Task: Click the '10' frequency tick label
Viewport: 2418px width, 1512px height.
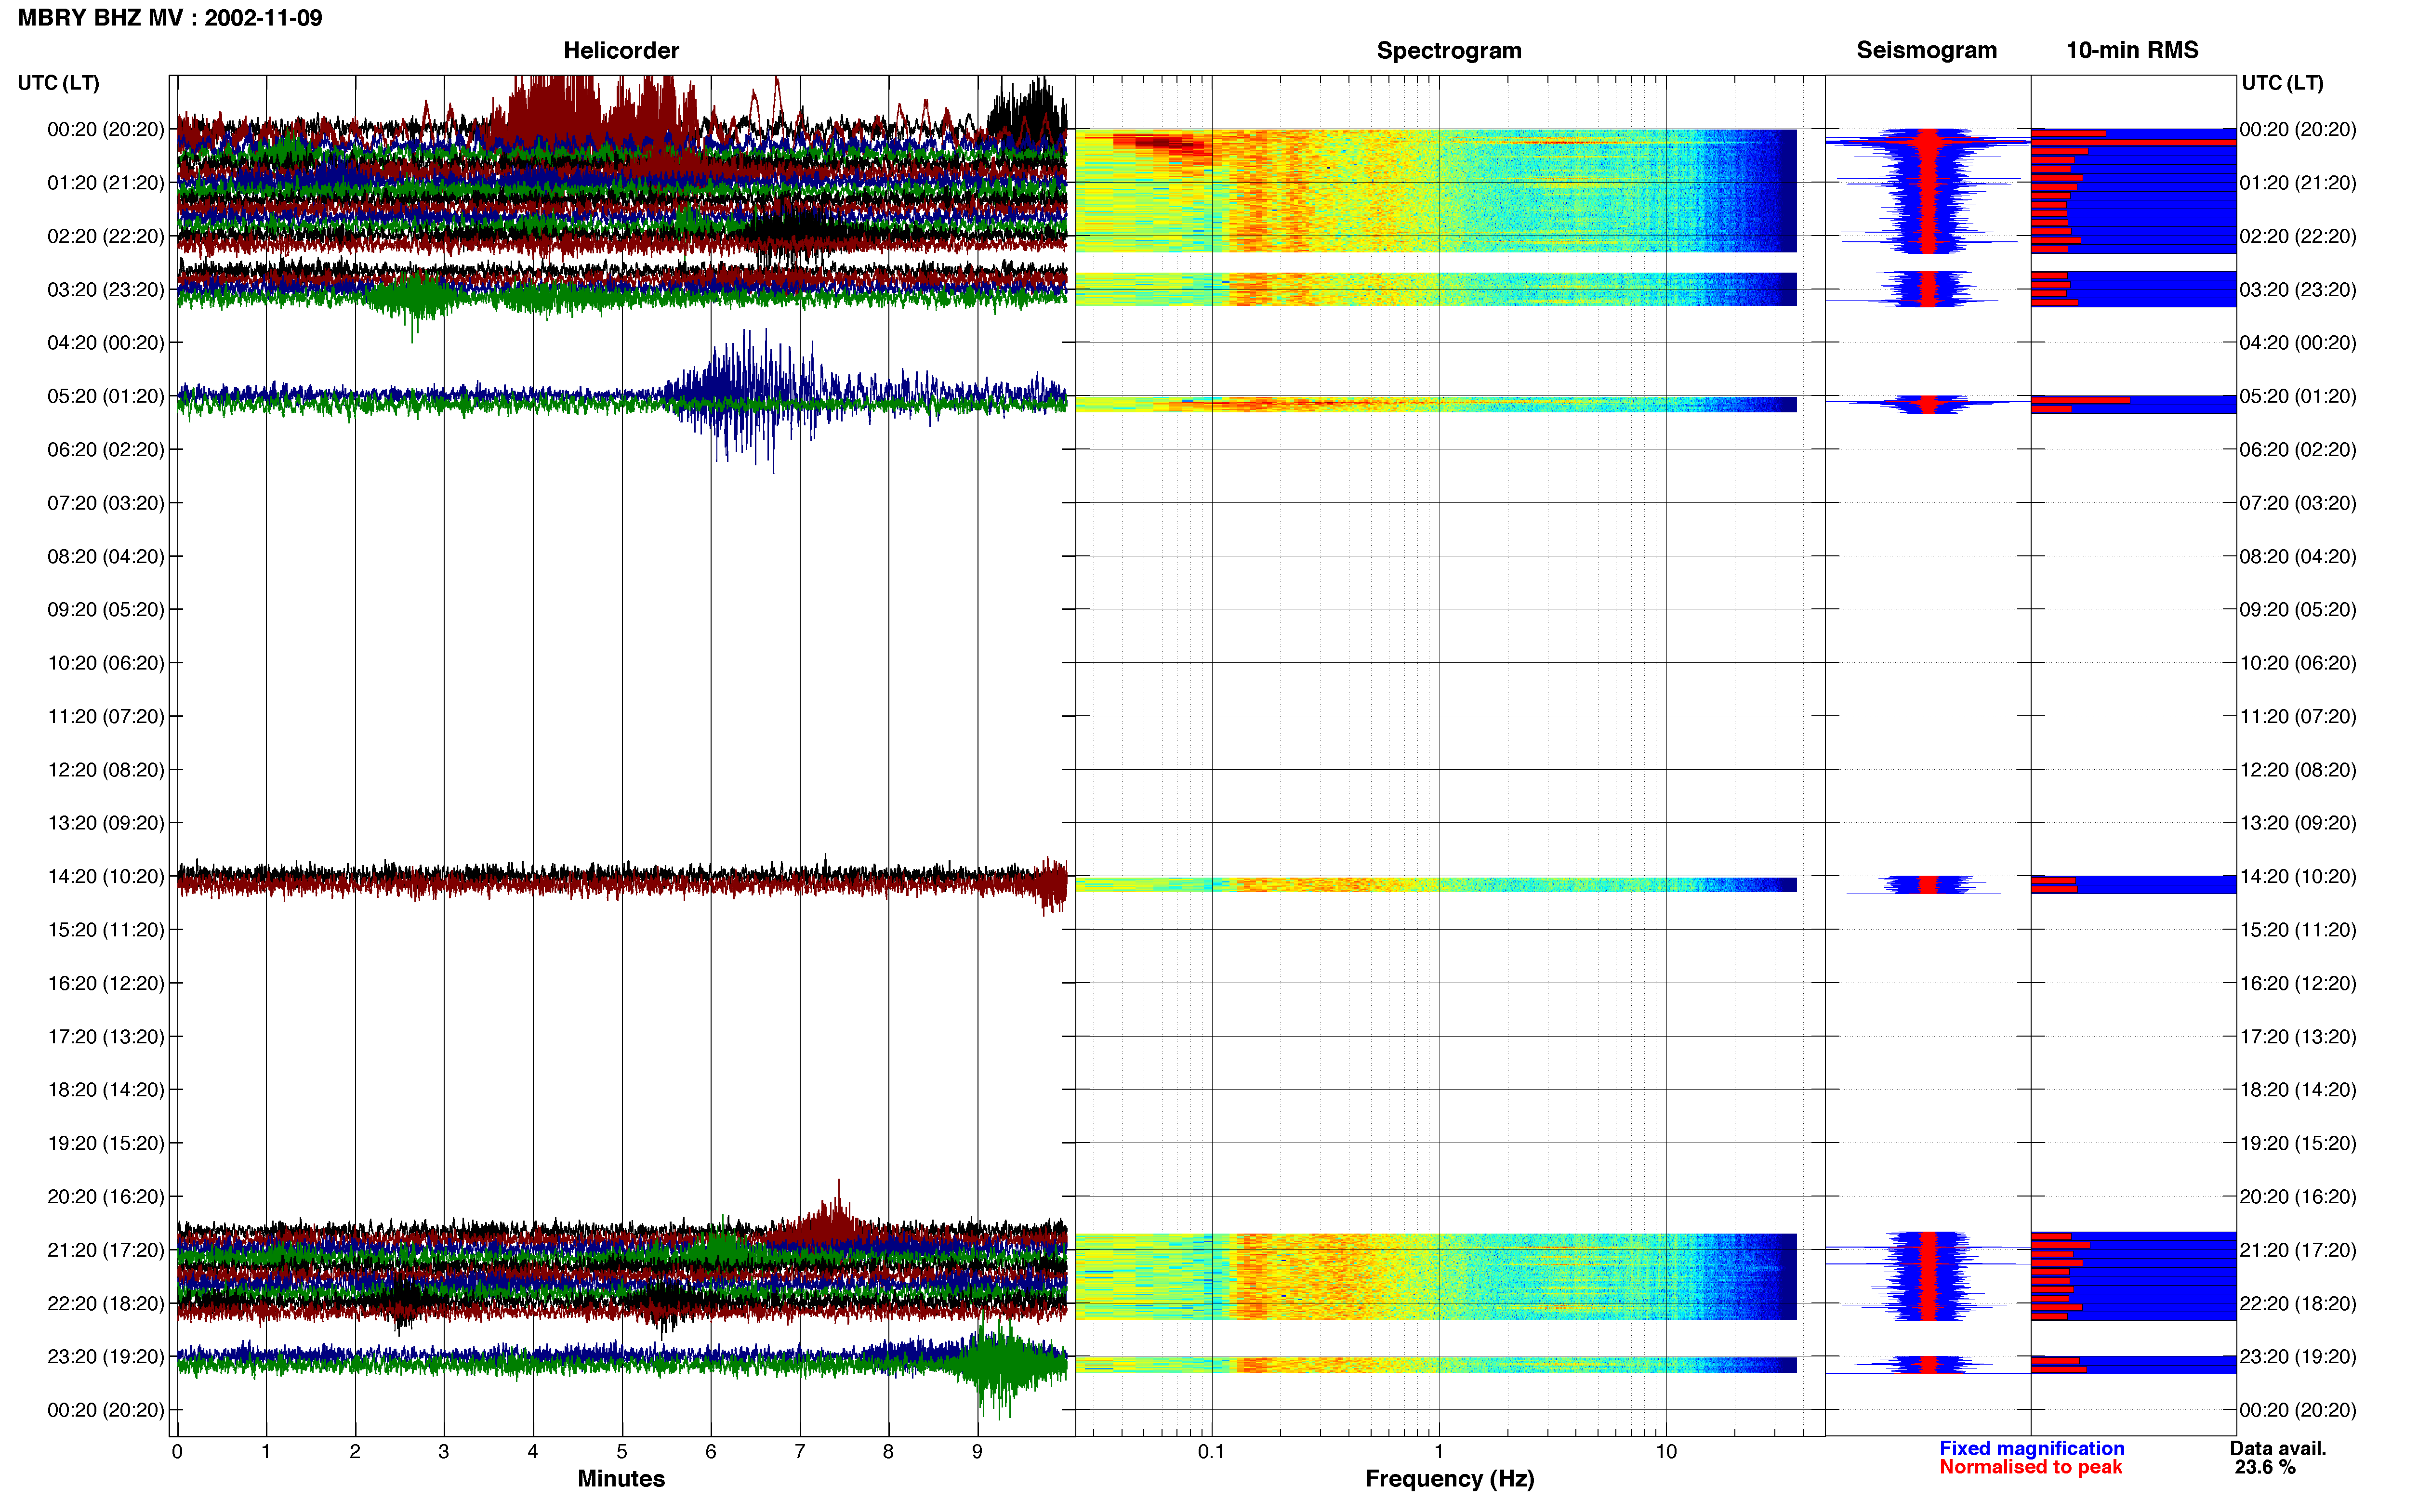Action: [1666, 1452]
